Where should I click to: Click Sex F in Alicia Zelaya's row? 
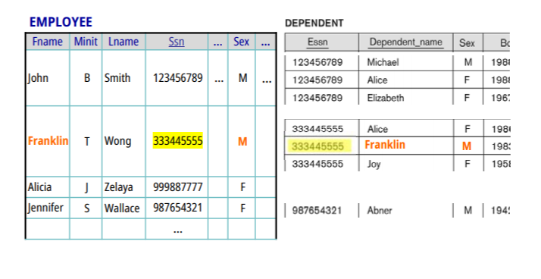[243, 187]
